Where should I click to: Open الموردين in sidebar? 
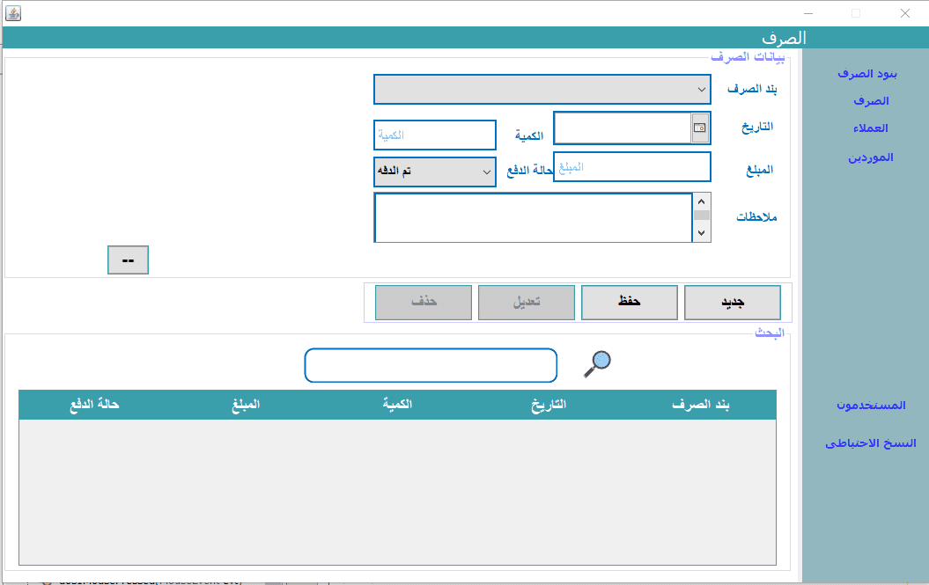click(870, 157)
